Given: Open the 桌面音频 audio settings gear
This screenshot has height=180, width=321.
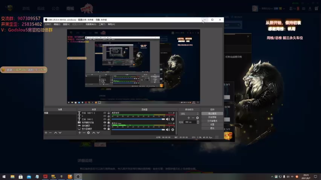Looking at the screenshot, I should (173, 119).
